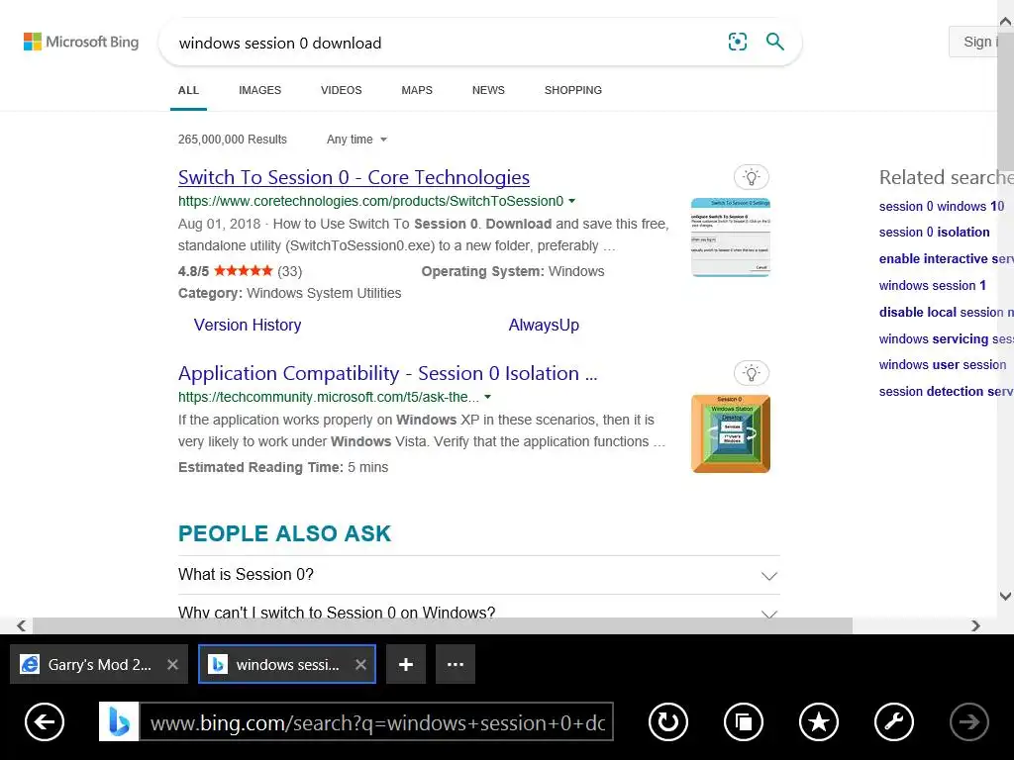Click vertical scrollbar down arrow
Screen dimensions: 1014x760
tap(1006, 596)
